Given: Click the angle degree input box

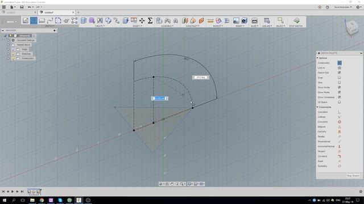Looking at the screenshot, I should pos(201,78).
